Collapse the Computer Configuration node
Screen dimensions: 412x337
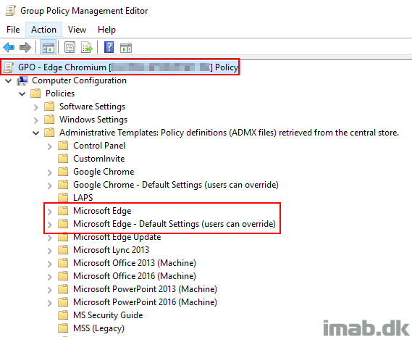coord(9,80)
